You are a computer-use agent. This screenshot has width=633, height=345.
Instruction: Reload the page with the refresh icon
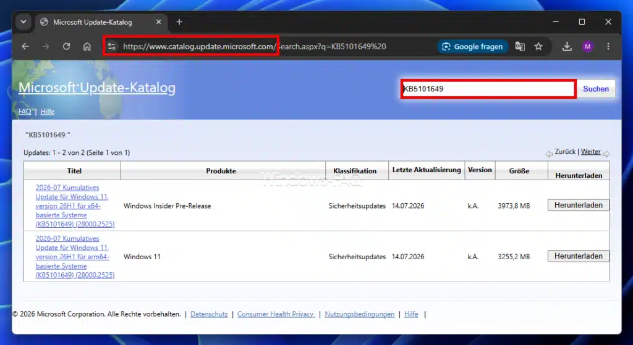coord(66,46)
